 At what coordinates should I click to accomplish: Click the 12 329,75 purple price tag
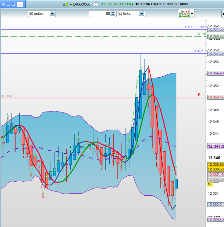[215, 219]
